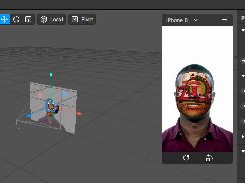Expand the collapsed right-pointing triangle in inspector
The width and height of the screenshot is (245, 183).
(x=243, y=137)
